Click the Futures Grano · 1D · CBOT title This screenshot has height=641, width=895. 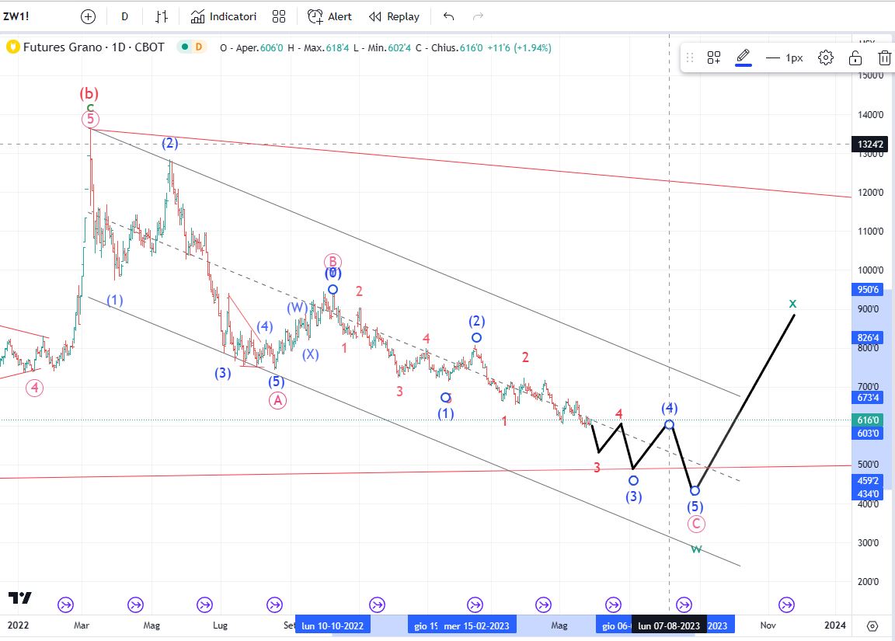93,47
